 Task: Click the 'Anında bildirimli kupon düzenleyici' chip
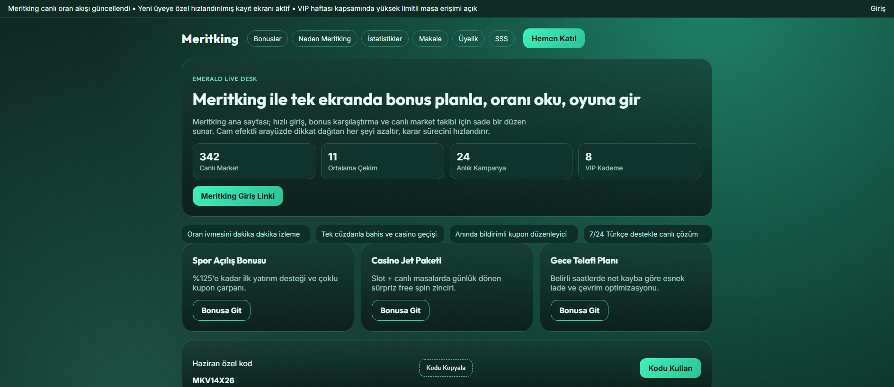click(514, 234)
